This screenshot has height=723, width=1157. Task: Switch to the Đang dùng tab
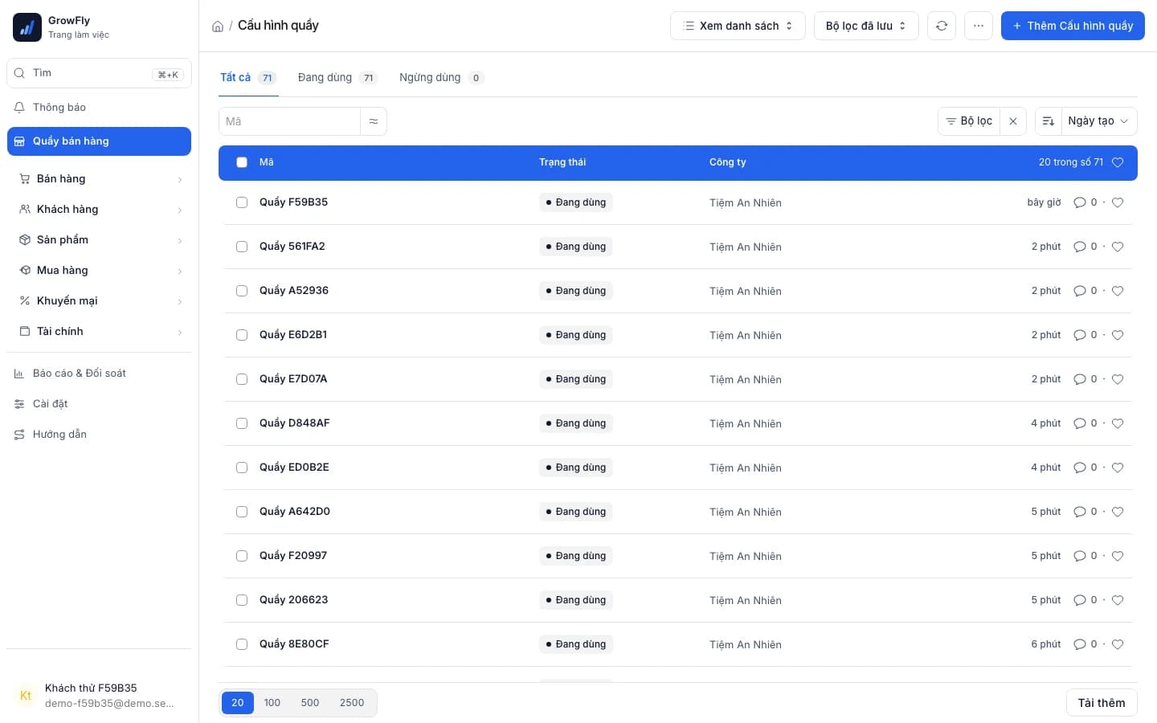pyautogui.click(x=337, y=78)
